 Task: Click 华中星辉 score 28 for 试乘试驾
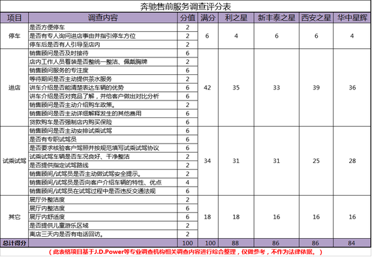(x=352, y=160)
